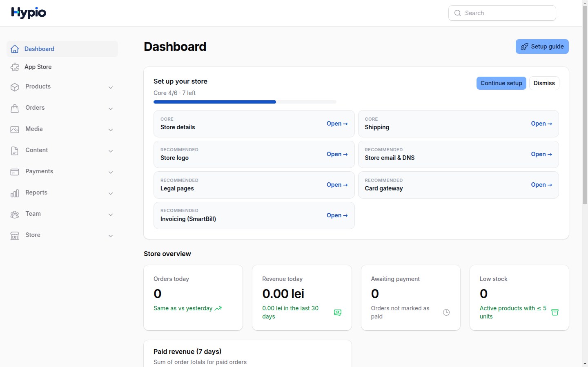Click the Store shop icon
Screen dimensions: 588x367
click(15, 235)
